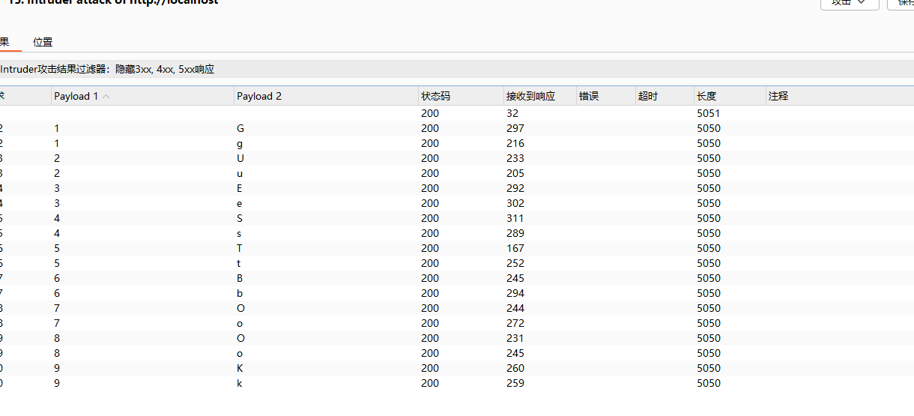Screen dimensions: 914x416
Task: Sort by 接收到响应 response received column
Action: pos(530,96)
